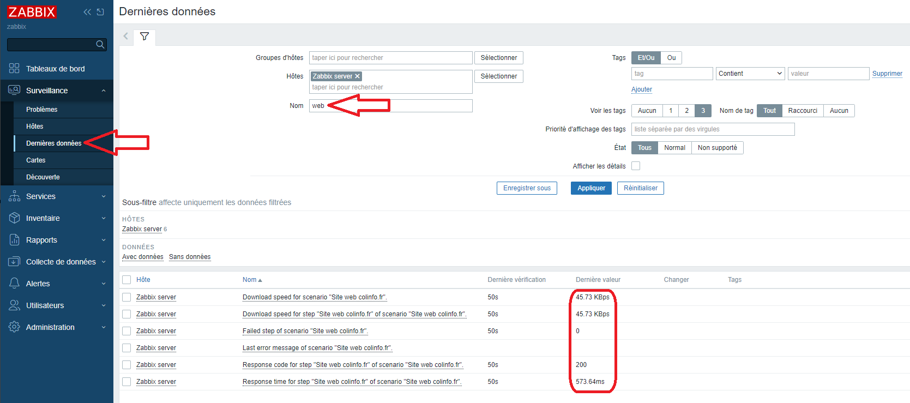This screenshot has width=910, height=403.
Task: Click the sidebar hide/kiosk icon
Action: coord(100,12)
